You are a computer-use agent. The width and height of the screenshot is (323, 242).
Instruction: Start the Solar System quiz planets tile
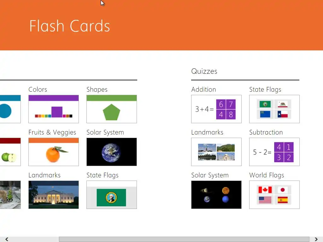tap(216, 195)
